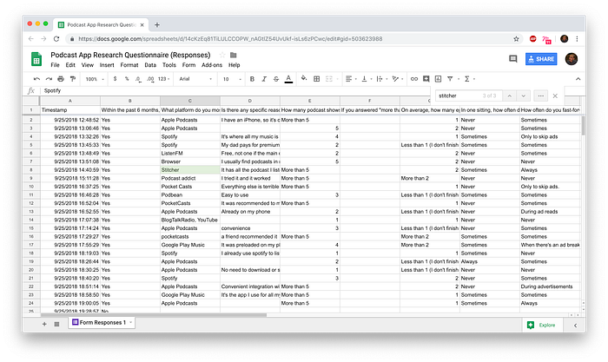Open font size 10 dropdown

tap(232, 79)
